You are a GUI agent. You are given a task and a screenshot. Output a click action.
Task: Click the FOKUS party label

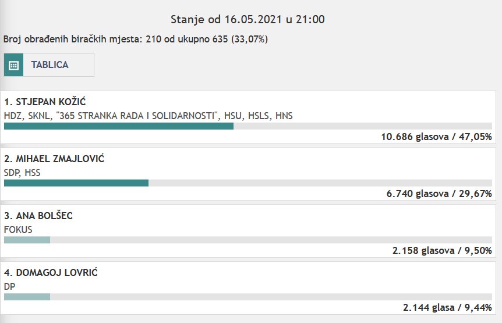pos(18,229)
